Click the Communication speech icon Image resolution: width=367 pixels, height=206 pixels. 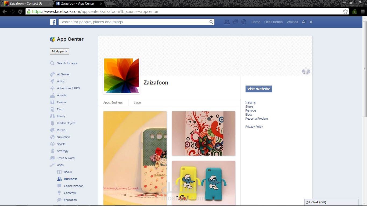(x=59, y=186)
